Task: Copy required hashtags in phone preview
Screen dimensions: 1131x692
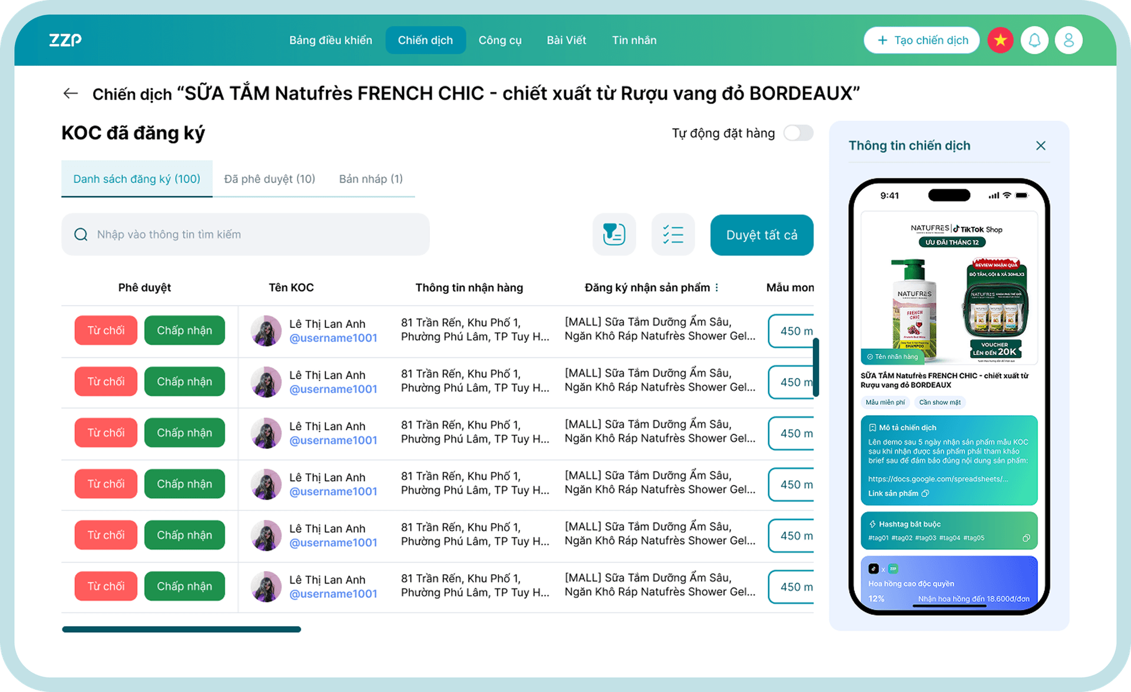Action: click(1026, 538)
